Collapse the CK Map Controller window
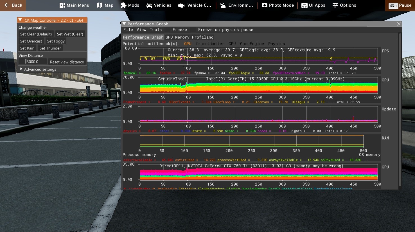This screenshot has height=232, width=415. click(20, 20)
